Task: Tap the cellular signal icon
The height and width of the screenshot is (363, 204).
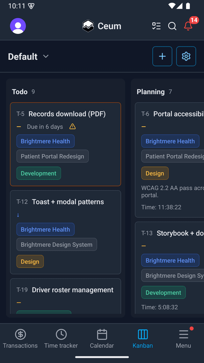Action: tap(179, 6)
